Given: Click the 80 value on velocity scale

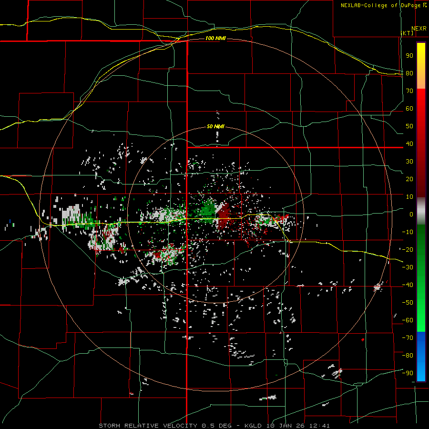Looking at the screenshot, I should click(x=409, y=73).
